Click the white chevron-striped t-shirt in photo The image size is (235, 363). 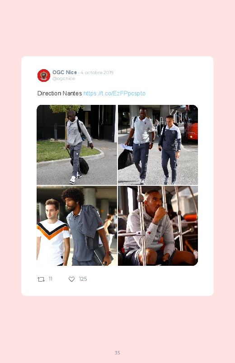pos(53,243)
